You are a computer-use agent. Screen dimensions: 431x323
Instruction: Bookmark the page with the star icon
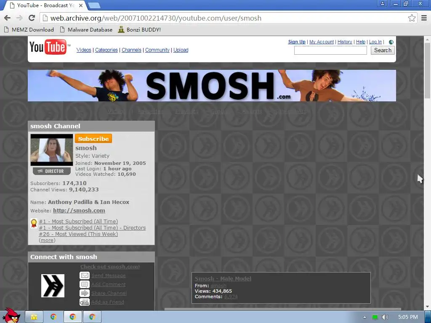pos(412,18)
